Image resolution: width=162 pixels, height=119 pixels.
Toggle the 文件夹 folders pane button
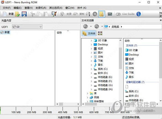pyautogui.click(x=89, y=33)
